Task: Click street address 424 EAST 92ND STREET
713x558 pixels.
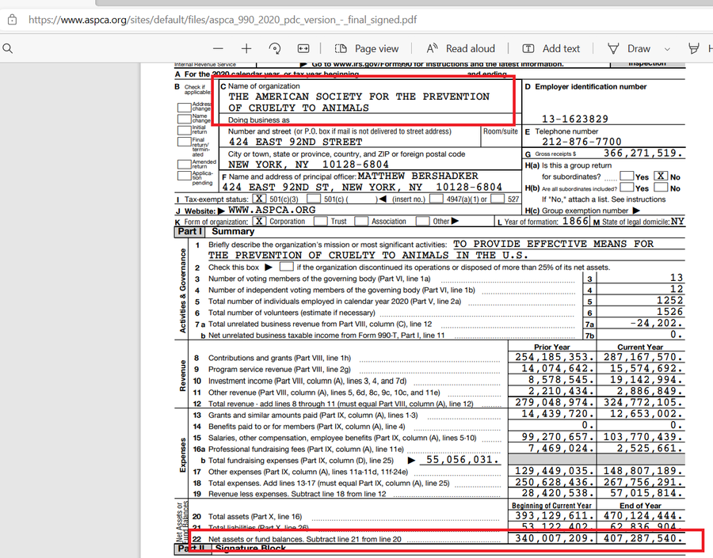Action: pyautogui.click(x=295, y=142)
